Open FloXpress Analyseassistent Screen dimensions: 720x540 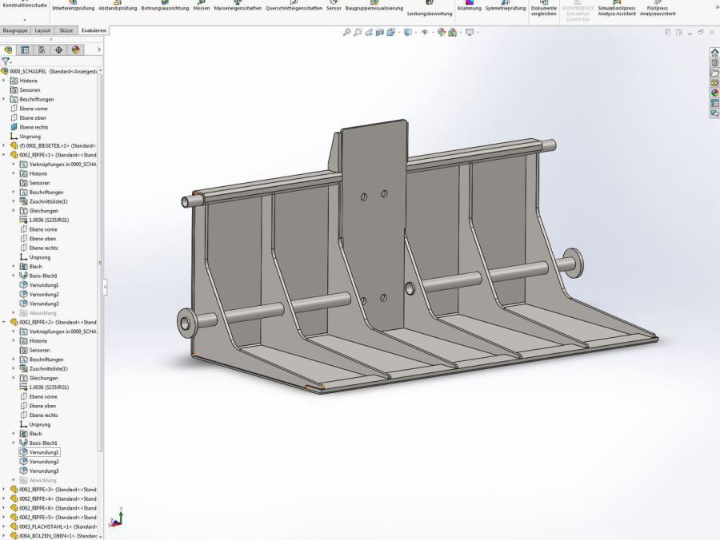coord(658,9)
